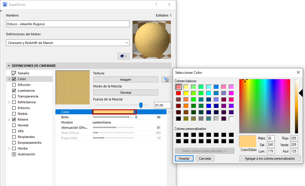
Task: Click the help question mark icon
Action: click(156, 4)
